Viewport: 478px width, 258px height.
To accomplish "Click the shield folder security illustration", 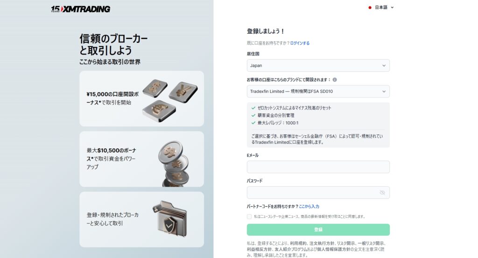I will pos(169,219).
